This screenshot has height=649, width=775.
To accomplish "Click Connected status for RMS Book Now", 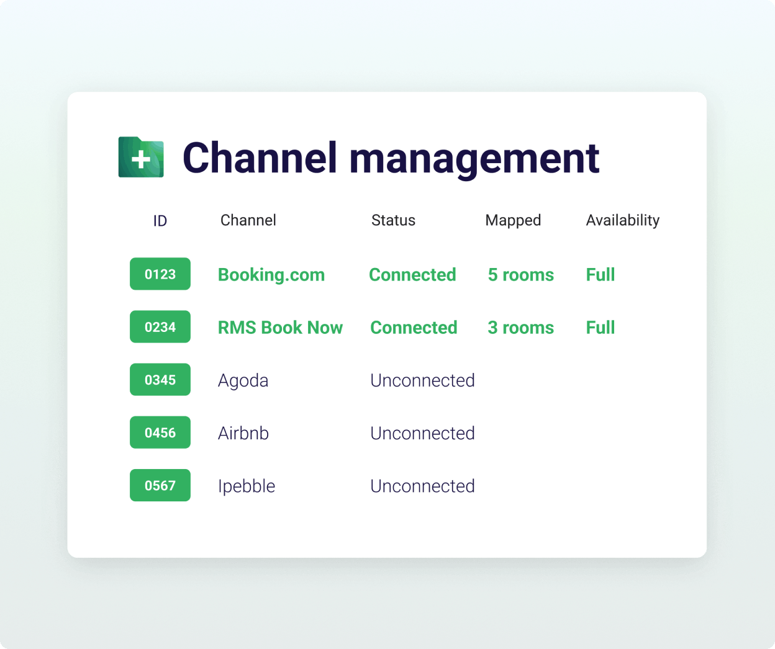I will click(x=414, y=328).
